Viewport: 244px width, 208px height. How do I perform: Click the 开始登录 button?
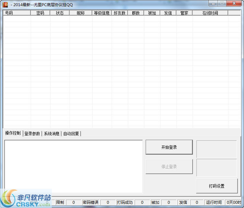coord(169,147)
